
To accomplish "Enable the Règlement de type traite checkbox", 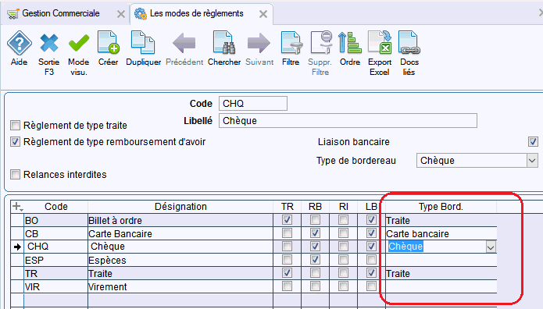I will 16,126.
